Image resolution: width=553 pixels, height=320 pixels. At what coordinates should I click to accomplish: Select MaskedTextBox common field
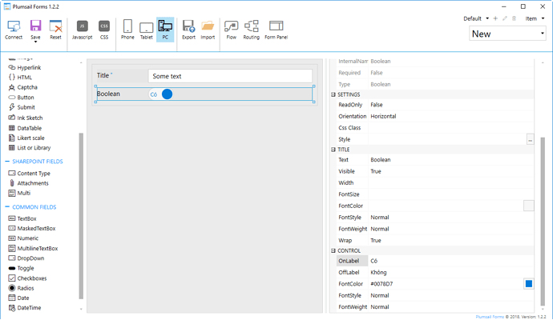point(32,228)
